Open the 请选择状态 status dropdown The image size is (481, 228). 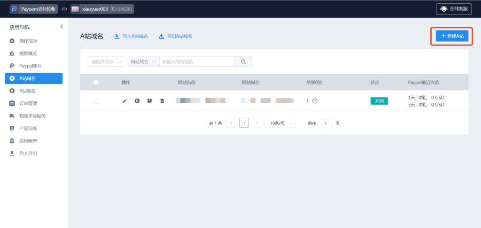[107, 61]
